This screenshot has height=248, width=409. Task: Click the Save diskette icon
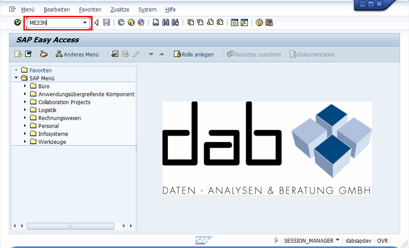click(x=106, y=23)
